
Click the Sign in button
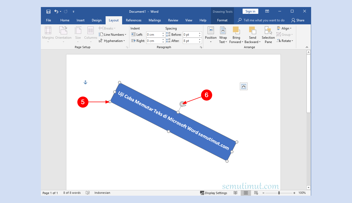(x=250, y=11)
